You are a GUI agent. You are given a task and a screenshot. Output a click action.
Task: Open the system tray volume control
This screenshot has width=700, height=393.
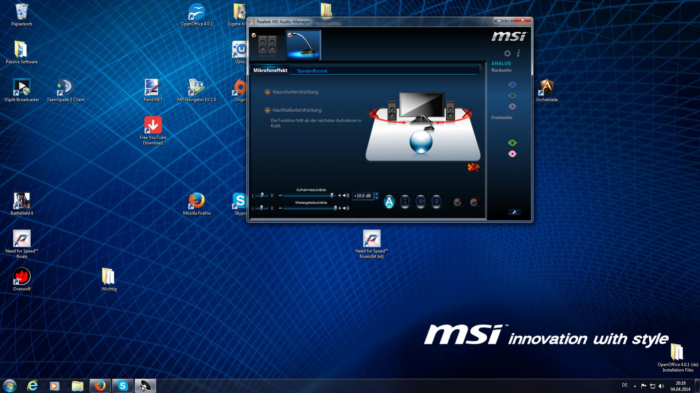coord(661,386)
